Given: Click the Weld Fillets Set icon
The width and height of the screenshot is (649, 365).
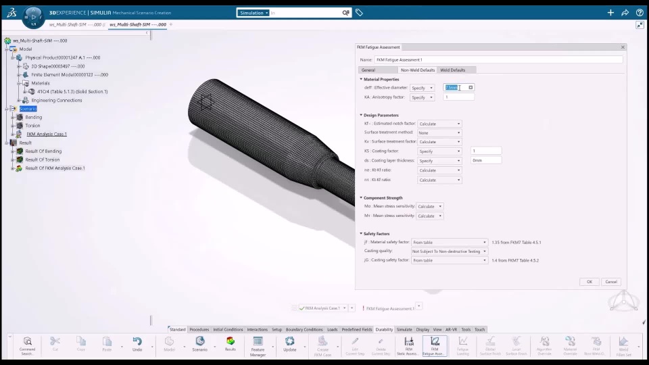Looking at the screenshot, I should tap(623, 341).
